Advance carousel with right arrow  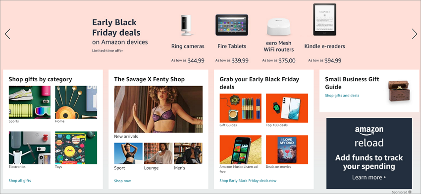point(414,34)
